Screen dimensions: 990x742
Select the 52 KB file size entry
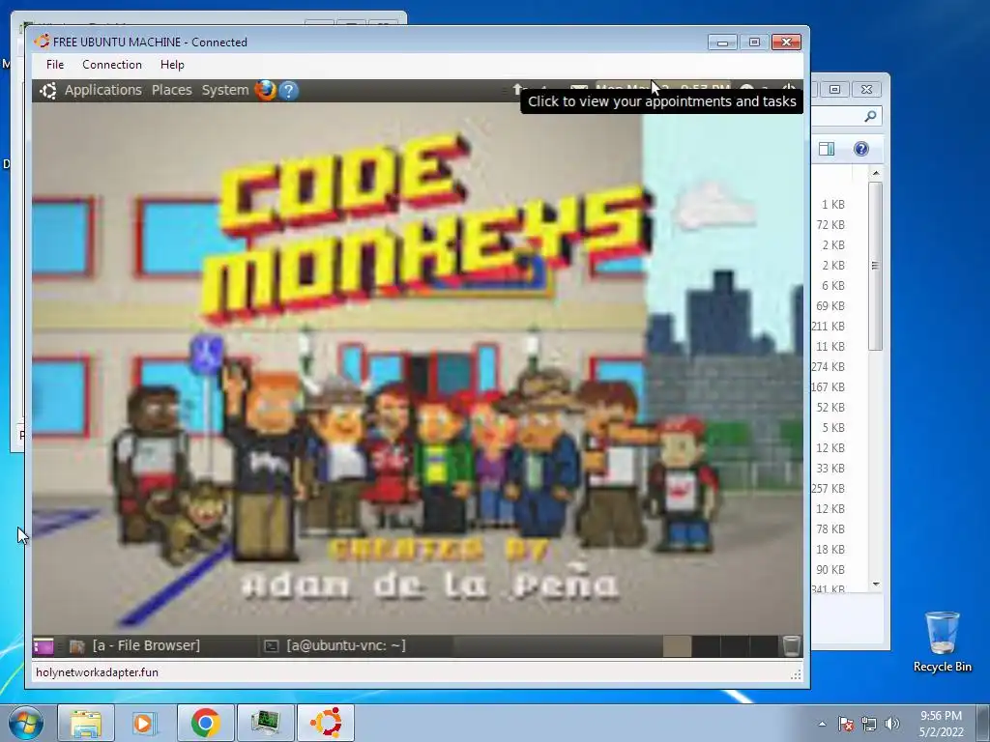pyautogui.click(x=830, y=408)
